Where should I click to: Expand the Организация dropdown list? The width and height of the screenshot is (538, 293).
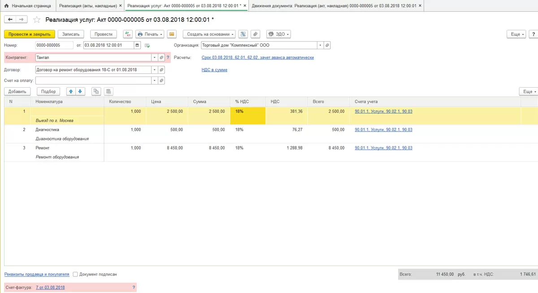coord(320,45)
